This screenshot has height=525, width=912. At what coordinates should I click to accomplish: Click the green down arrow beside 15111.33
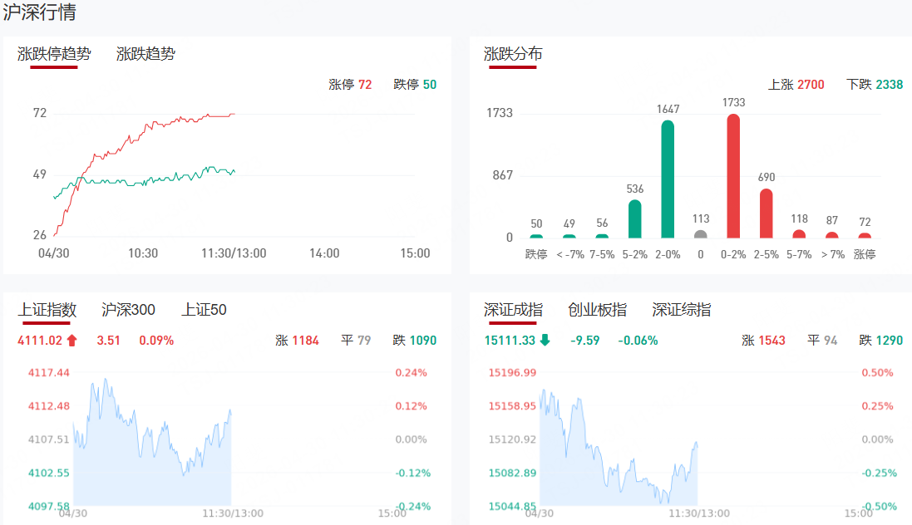(x=545, y=340)
